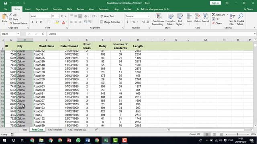Increase font size with the A-up icon

coord(62,16)
